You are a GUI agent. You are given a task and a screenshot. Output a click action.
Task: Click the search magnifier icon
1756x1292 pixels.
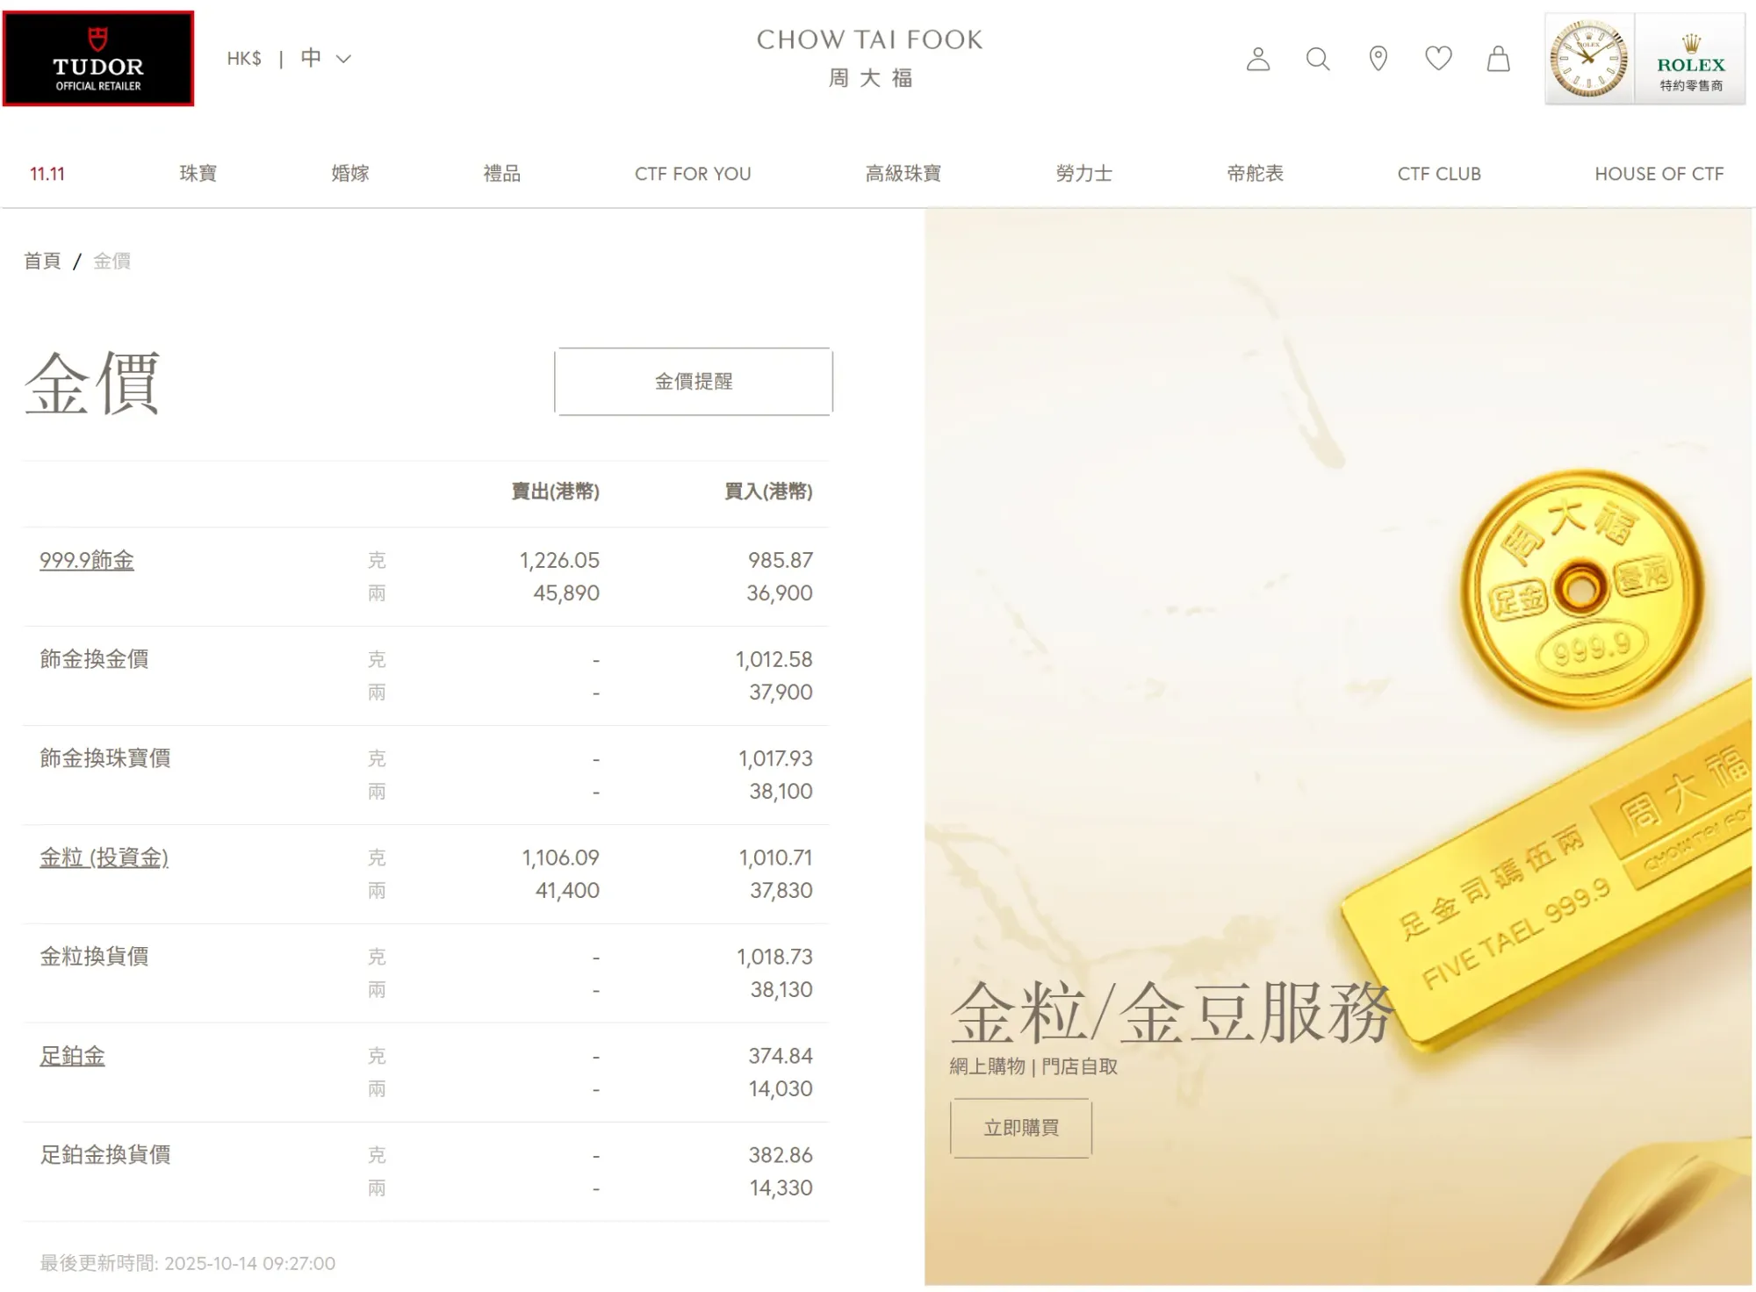[1317, 59]
